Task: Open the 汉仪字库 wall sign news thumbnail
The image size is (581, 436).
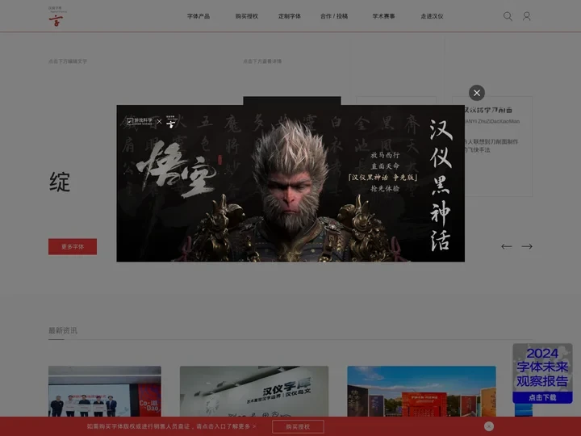Action: [x=254, y=391]
